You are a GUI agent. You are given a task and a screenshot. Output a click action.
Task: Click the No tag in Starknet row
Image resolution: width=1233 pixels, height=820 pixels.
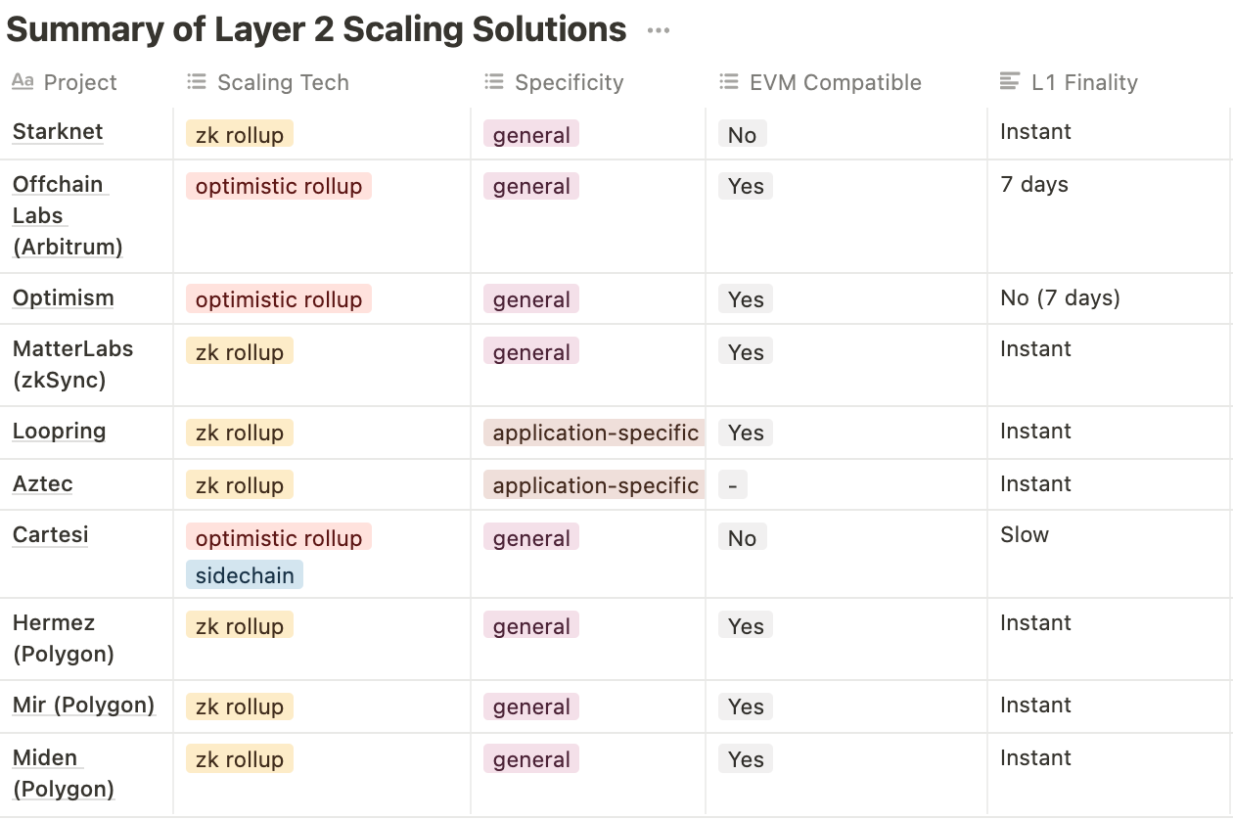pyautogui.click(x=742, y=135)
